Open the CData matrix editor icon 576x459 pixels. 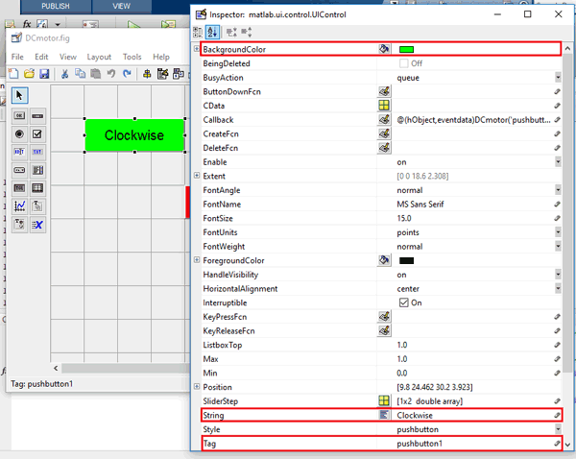[384, 105]
